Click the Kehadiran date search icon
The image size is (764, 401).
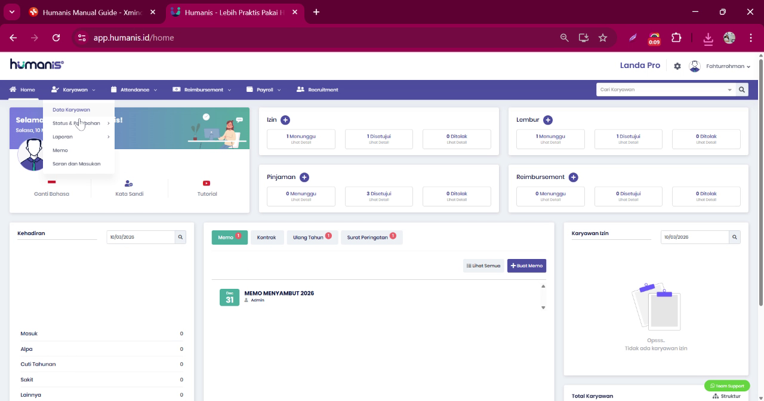(x=180, y=237)
